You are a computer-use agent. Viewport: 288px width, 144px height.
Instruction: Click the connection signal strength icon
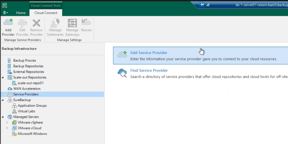coord(208,5)
